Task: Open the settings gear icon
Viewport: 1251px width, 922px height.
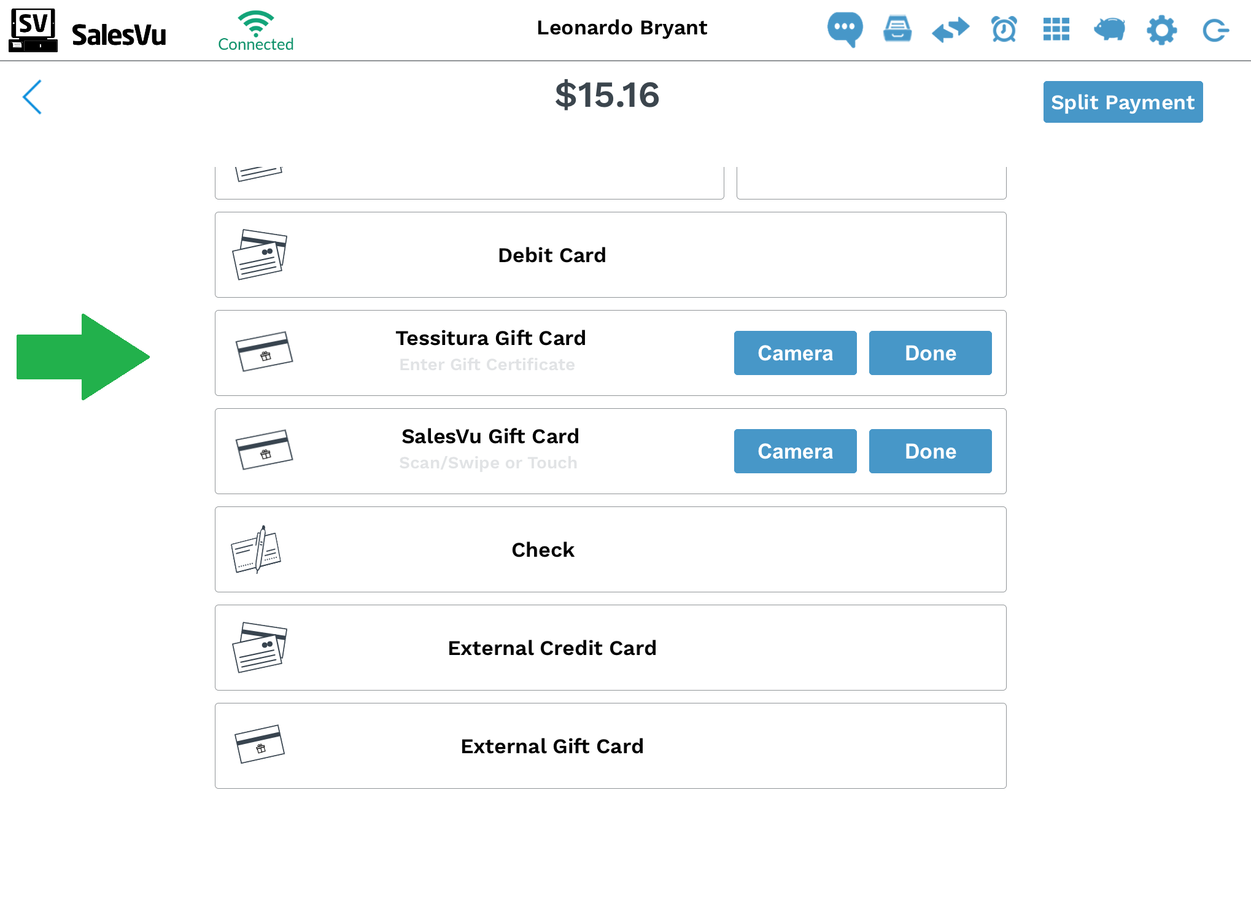Action: pyautogui.click(x=1162, y=29)
